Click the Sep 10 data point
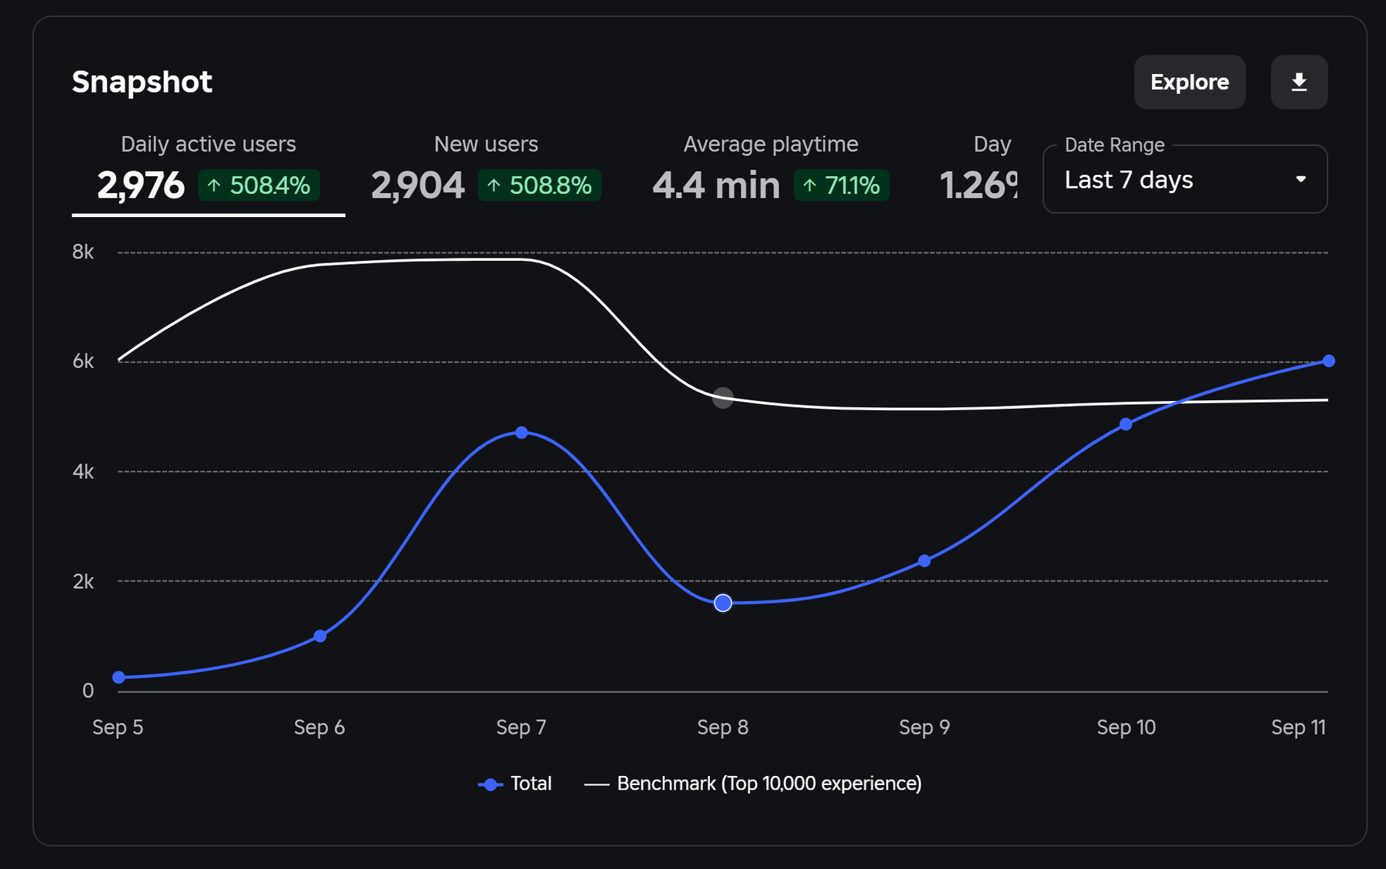Screen dimensions: 1386x869 [1126, 424]
